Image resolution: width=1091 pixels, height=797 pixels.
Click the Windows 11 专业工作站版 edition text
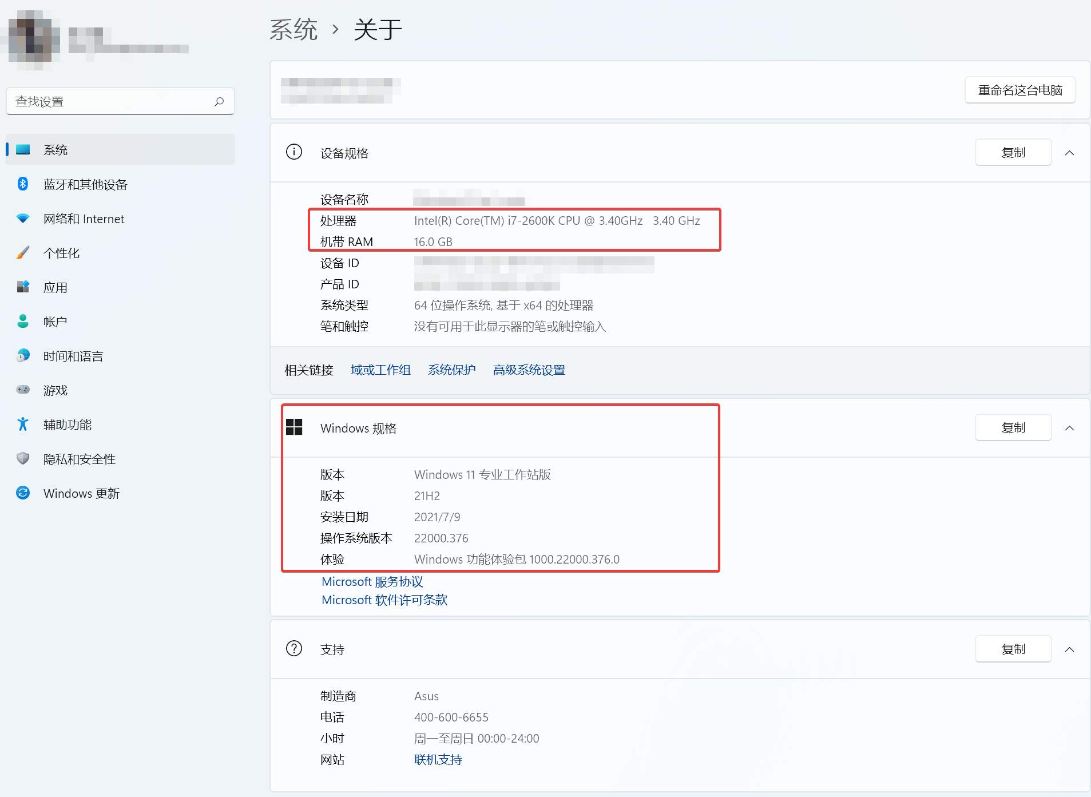pos(482,475)
